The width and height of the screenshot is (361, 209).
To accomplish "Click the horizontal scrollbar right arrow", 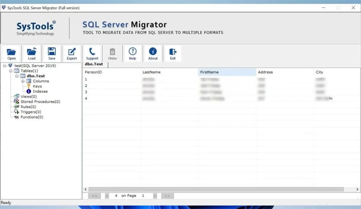I will click(357, 189).
